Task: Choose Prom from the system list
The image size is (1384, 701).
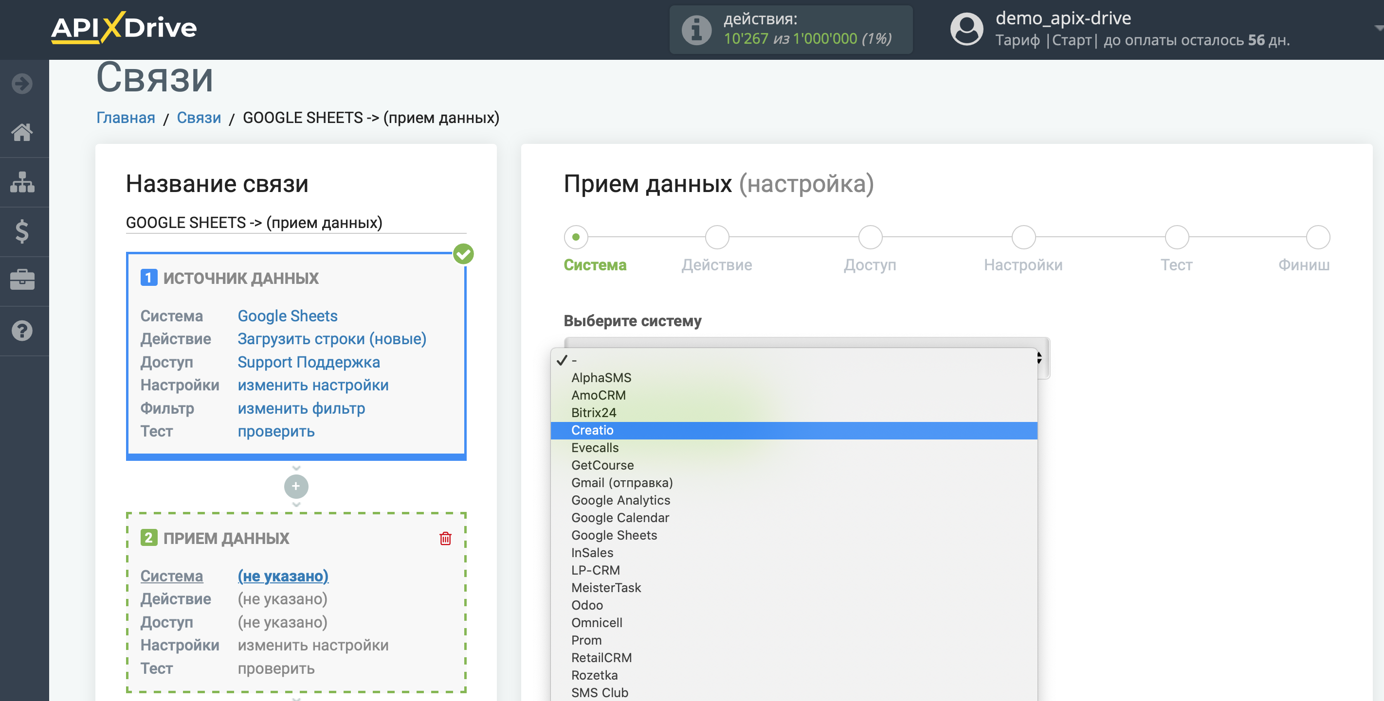Action: tap(794, 640)
